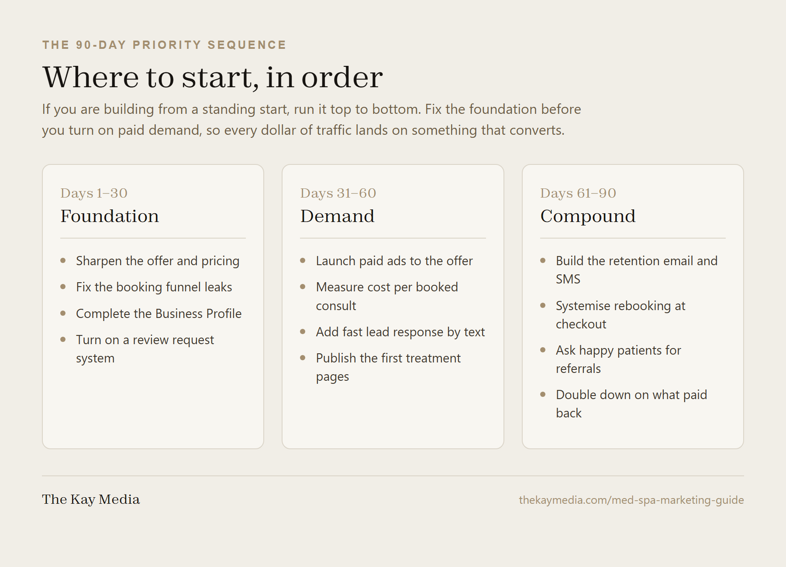Click 'Build the retention email and SMS'
The height and width of the screenshot is (567, 786).
(637, 270)
